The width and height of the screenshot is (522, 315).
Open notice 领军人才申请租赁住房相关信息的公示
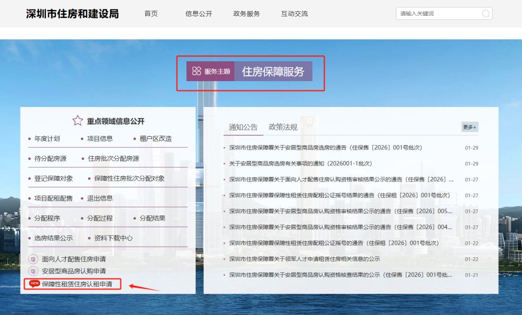point(305,259)
